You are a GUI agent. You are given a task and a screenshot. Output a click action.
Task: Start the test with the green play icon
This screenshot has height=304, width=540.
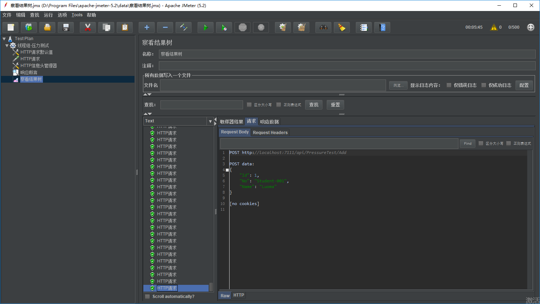206,27
